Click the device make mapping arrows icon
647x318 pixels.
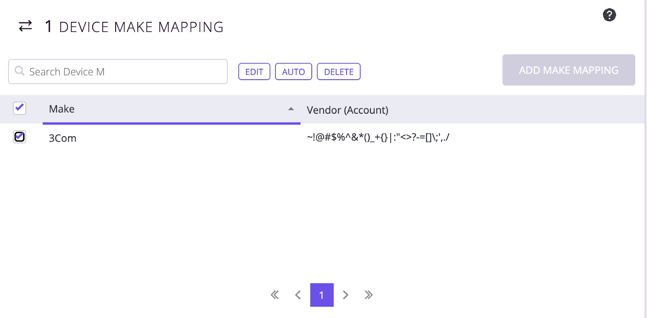coord(25,26)
